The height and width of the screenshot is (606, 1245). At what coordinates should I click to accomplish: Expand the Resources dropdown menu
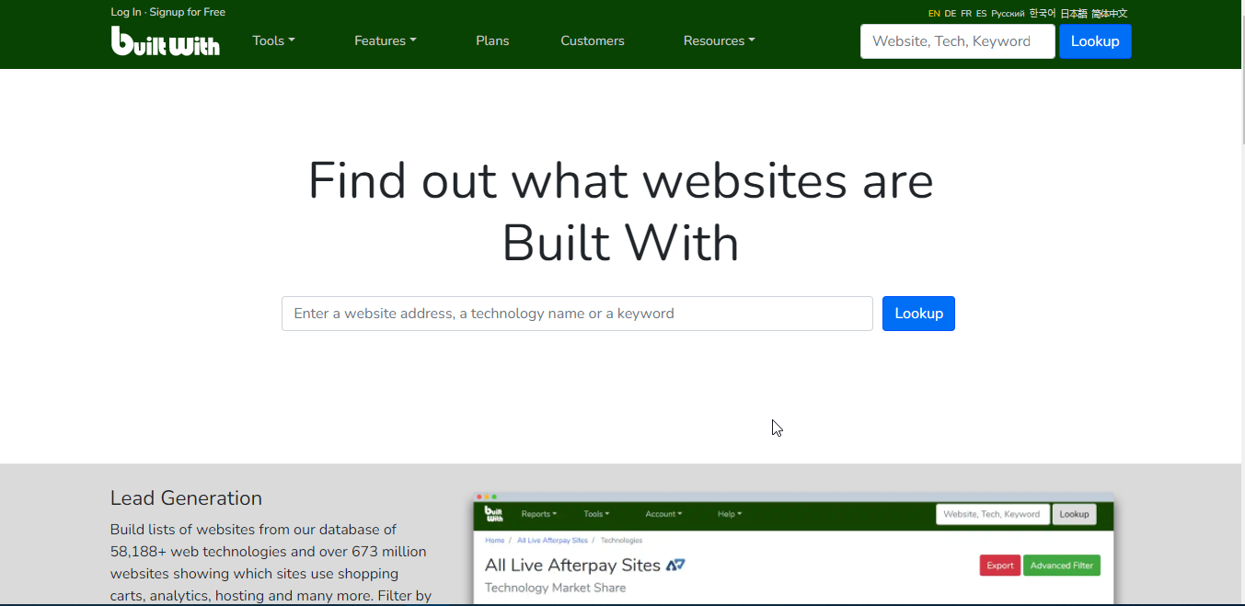[x=719, y=40]
